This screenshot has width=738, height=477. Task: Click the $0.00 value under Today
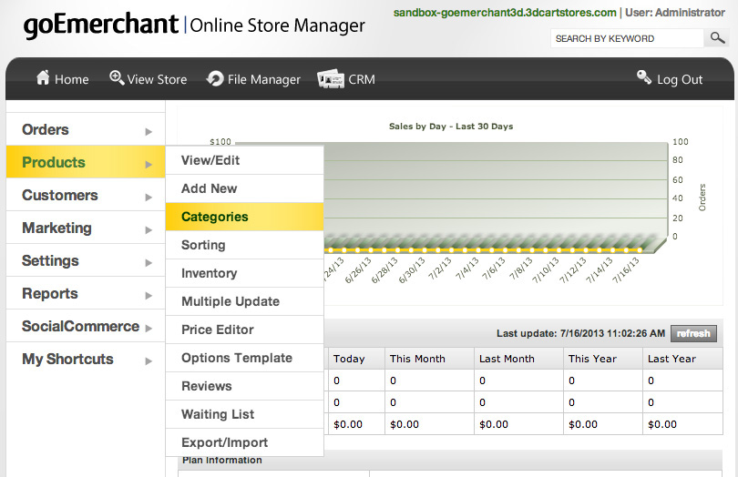[x=348, y=424]
